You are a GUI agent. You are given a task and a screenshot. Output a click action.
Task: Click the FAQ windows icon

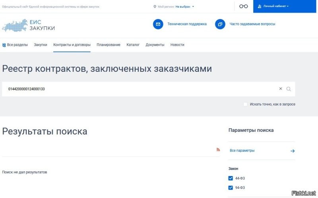tap(220, 24)
